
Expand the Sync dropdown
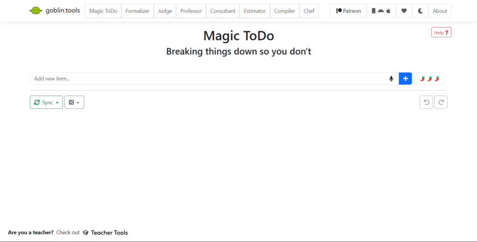click(x=46, y=102)
